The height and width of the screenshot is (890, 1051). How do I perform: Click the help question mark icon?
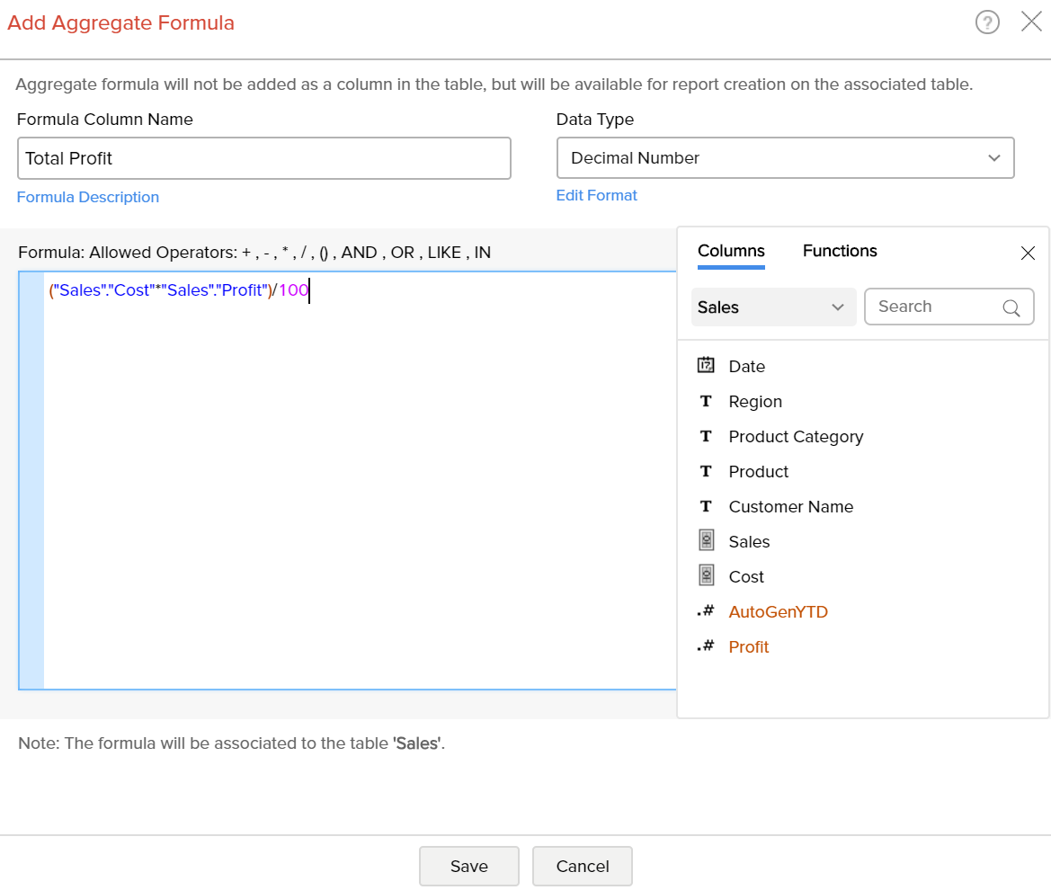[987, 22]
